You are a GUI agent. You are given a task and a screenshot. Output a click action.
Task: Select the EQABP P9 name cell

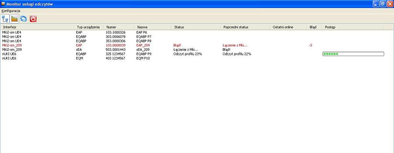point(144,54)
